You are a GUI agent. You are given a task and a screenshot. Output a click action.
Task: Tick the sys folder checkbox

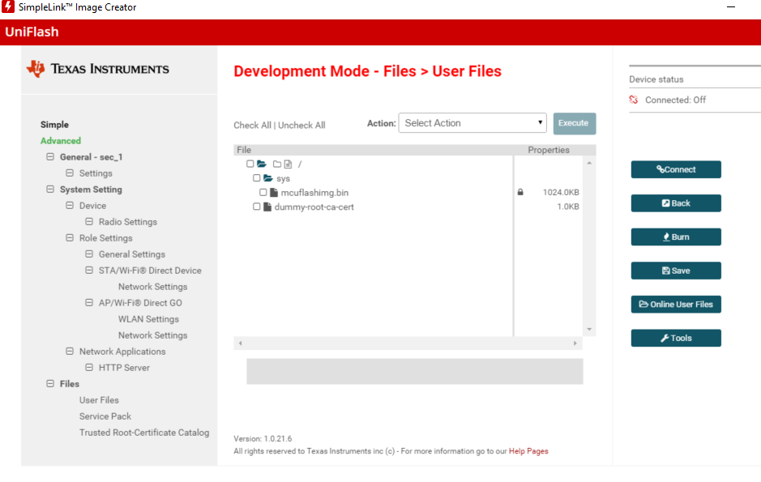tap(256, 178)
